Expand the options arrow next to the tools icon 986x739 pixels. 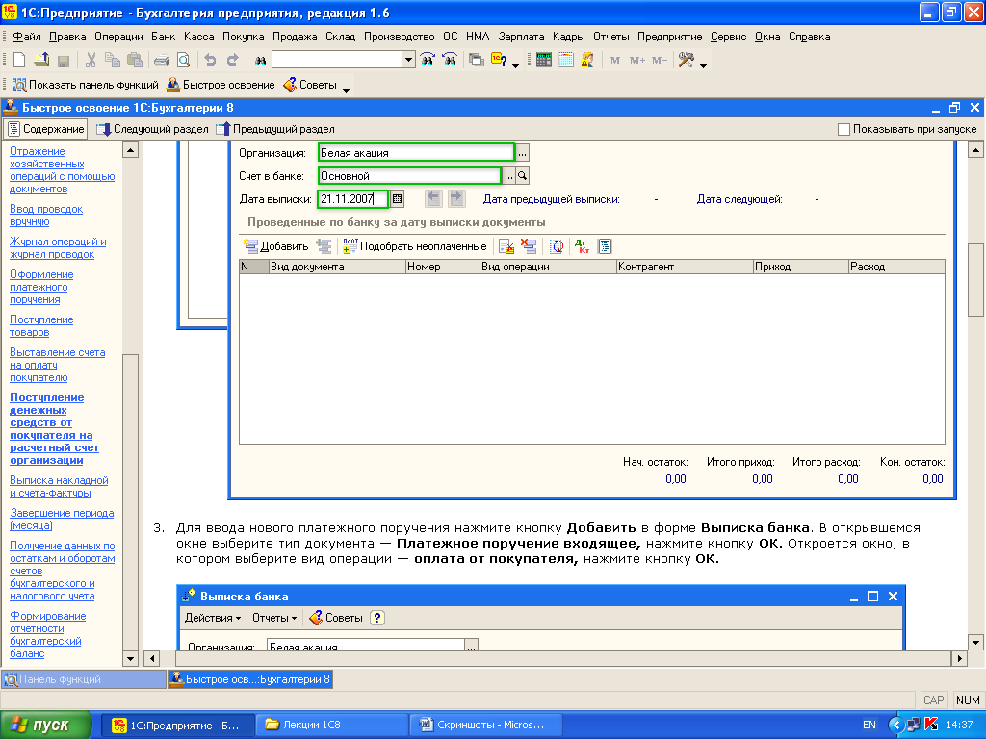pos(704,64)
